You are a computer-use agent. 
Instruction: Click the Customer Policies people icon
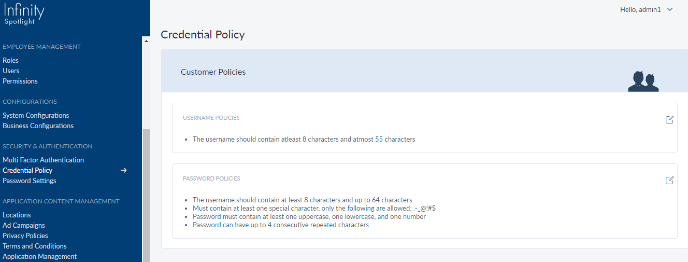pos(643,81)
